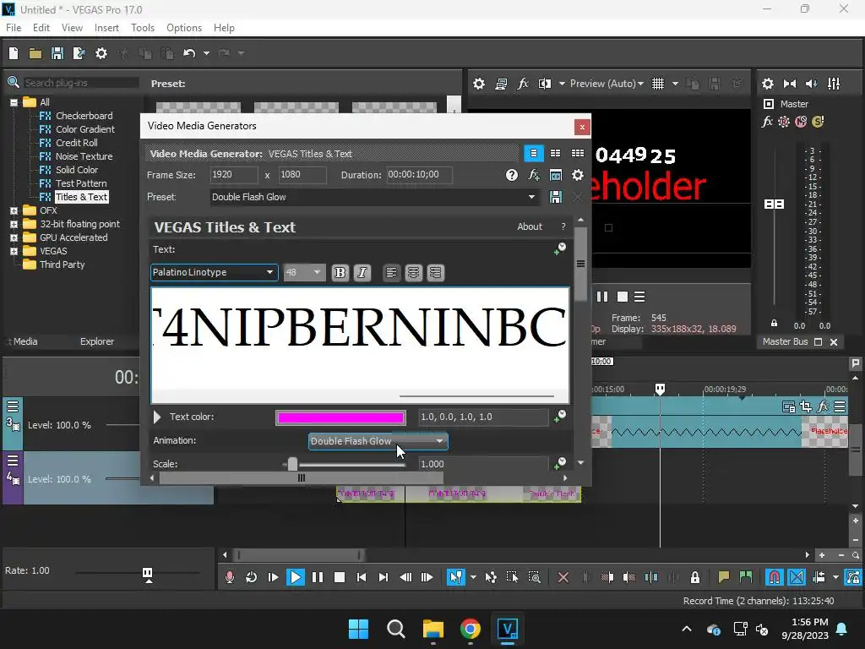Image resolution: width=865 pixels, height=649 pixels.
Task: Toggle Italic text formatting
Action: [x=362, y=273]
